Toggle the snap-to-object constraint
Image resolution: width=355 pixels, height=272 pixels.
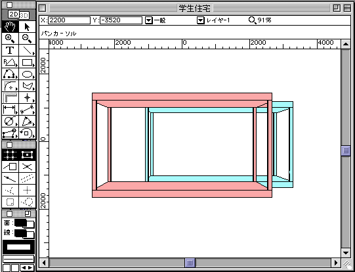pos(27,155)
